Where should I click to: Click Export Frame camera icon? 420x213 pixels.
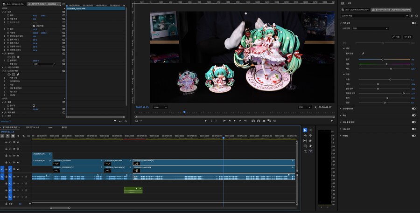coord(264,121)
